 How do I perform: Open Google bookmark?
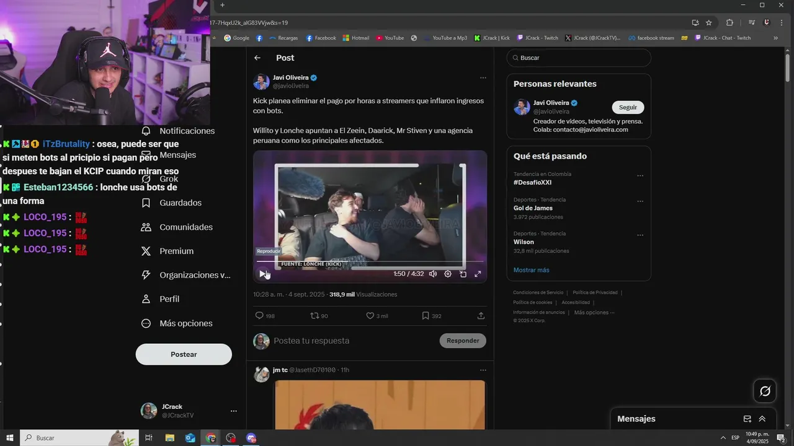coord(236,38)
